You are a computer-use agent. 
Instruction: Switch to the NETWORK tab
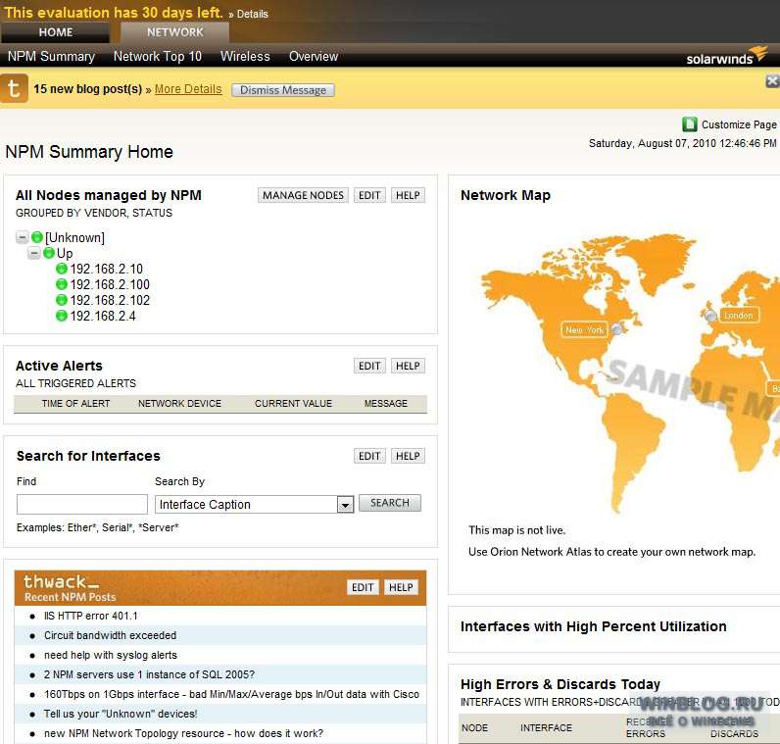[174, 32]
